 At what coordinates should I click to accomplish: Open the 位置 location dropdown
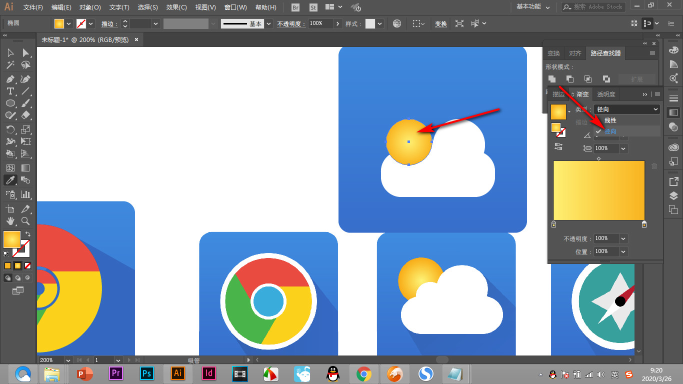click(623, 251)
